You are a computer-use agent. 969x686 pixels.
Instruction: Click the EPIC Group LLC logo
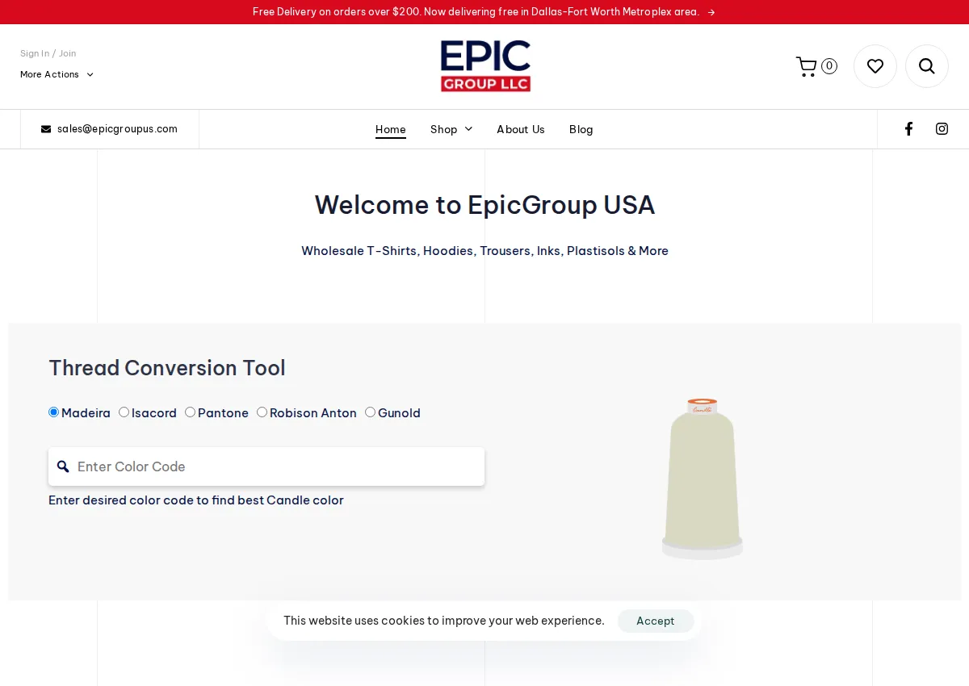click(485, 66)
